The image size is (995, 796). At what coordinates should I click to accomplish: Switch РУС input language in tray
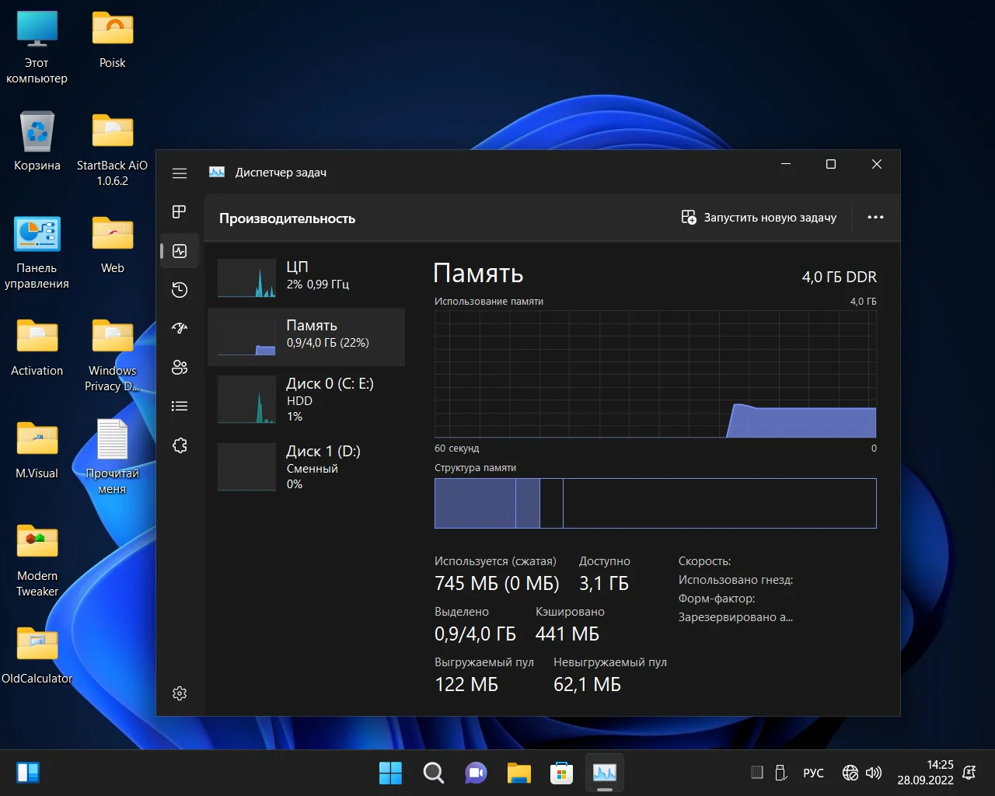[813, 773]
